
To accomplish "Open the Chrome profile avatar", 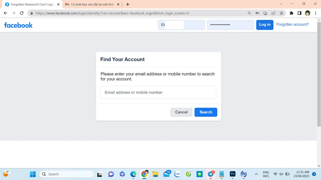I will pos(307,13).
